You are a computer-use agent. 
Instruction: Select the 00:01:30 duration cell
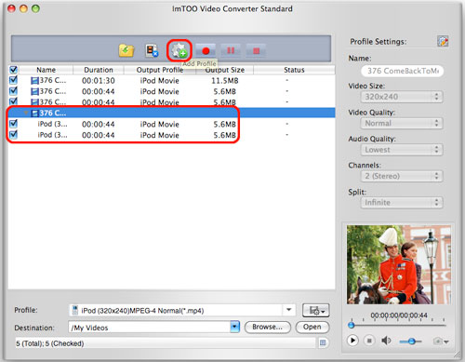click(99, 81)
